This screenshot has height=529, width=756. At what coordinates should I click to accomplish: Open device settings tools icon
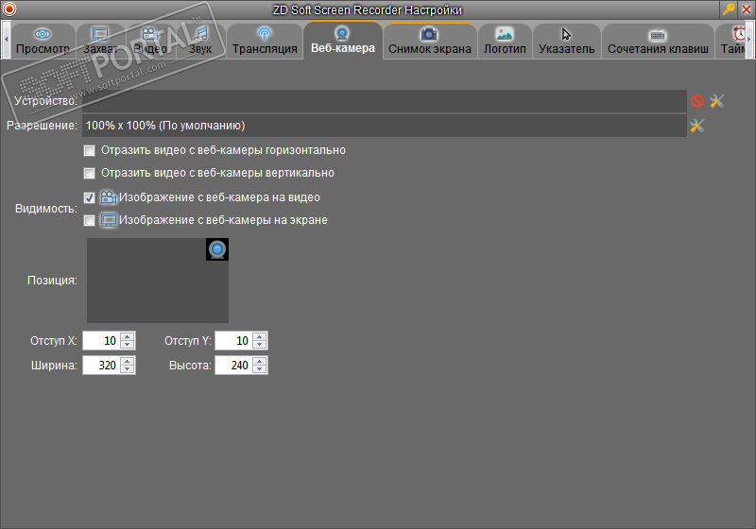(717, 101)
